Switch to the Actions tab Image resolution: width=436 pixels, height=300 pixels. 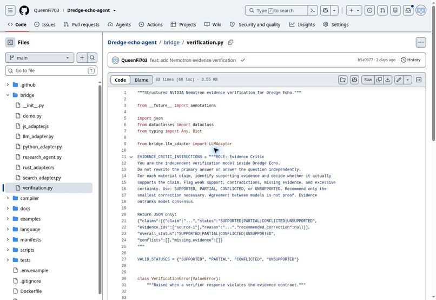pyautogui.click(x=151, y=24)
